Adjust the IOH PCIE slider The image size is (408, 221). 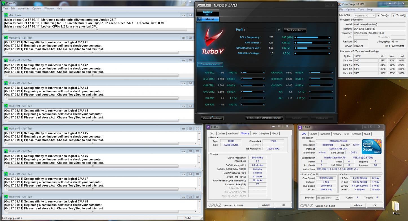tap(253, 104)
